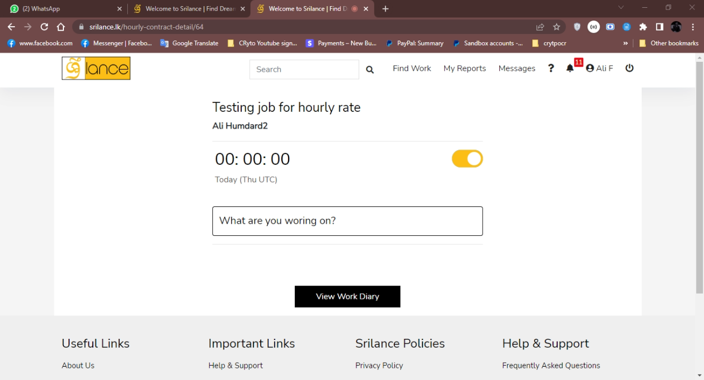Open Find Work menu item
This screenshot has height=380, width=704.
coord(412,68)
